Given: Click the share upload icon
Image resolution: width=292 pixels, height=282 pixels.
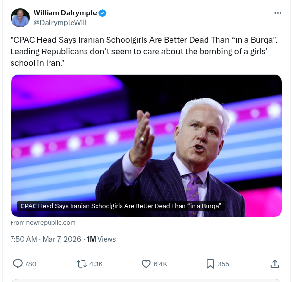Looking at the screenshot, I should click(x=275, y=264).
